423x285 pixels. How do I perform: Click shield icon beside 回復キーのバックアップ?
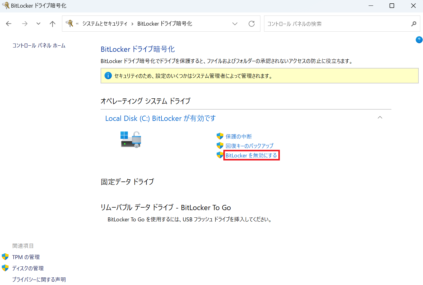click(x=220, y=146)
